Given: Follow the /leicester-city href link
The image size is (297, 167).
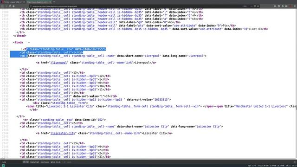Looking at the screenshot, I should 63,133.
